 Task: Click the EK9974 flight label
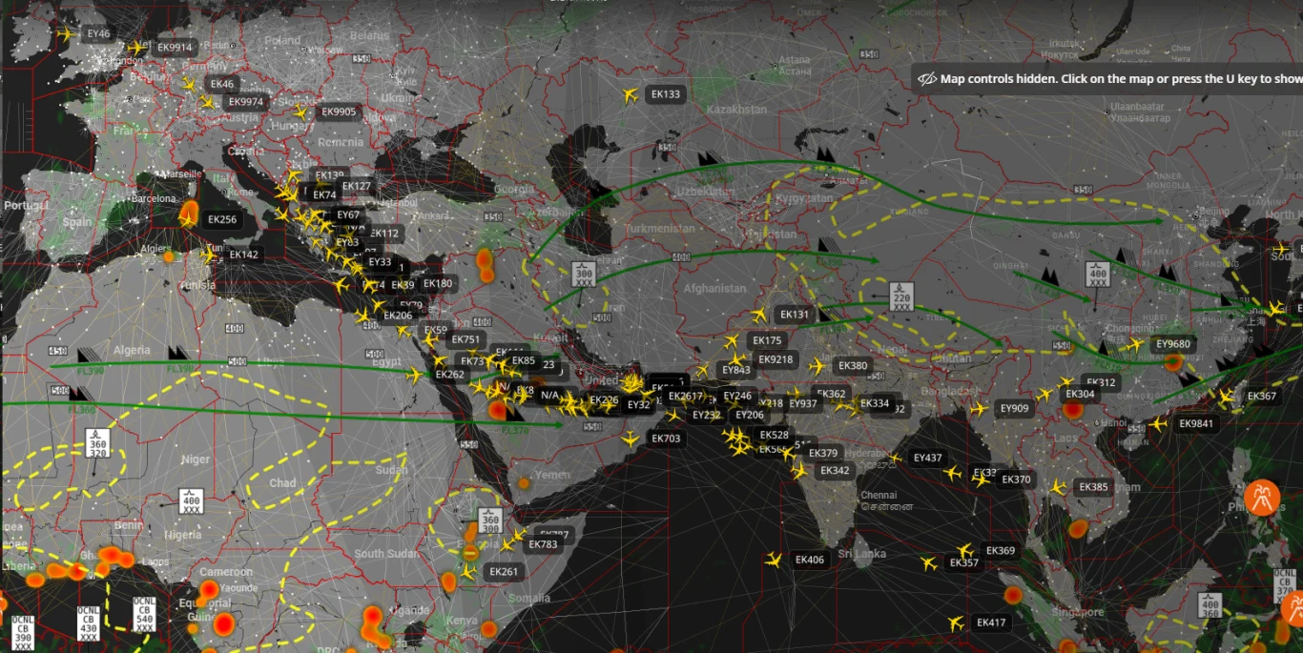(247, 102)
